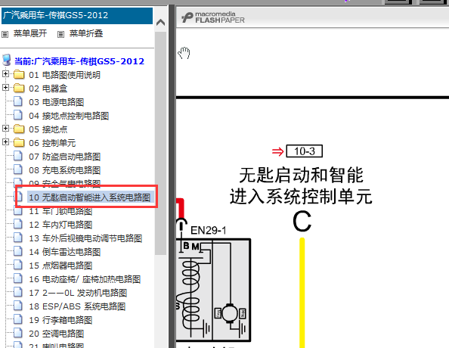Click the scroll up arrow in sidebar
This screenshot has width=449, height=348.
point(161,23)
